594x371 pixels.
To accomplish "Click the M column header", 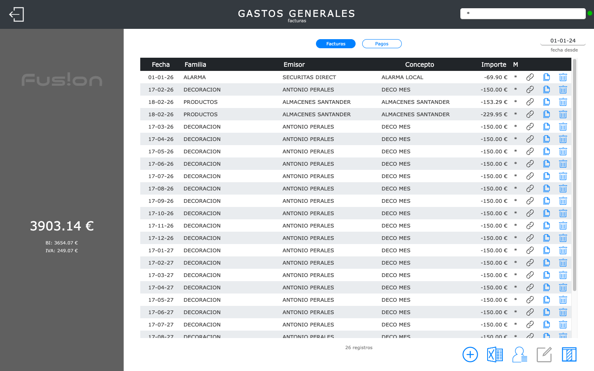I will (x=516, y=64).
